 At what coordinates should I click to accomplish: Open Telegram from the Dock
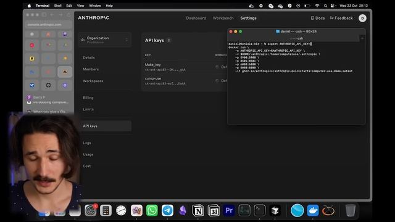(167, 210)
